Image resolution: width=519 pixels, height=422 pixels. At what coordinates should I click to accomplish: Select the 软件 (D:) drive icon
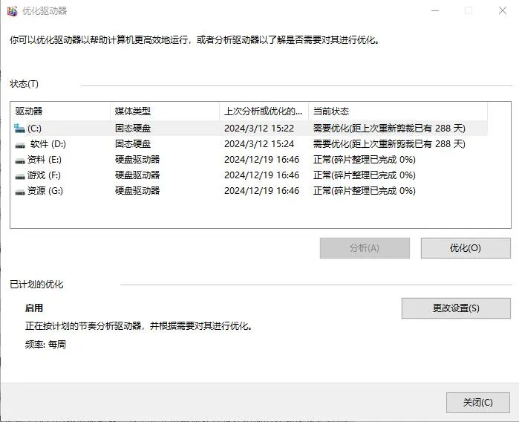[19, 144]
